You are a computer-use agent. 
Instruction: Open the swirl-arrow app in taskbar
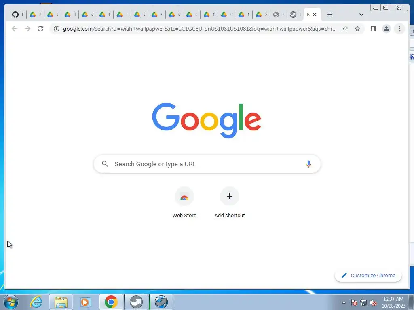136,302
